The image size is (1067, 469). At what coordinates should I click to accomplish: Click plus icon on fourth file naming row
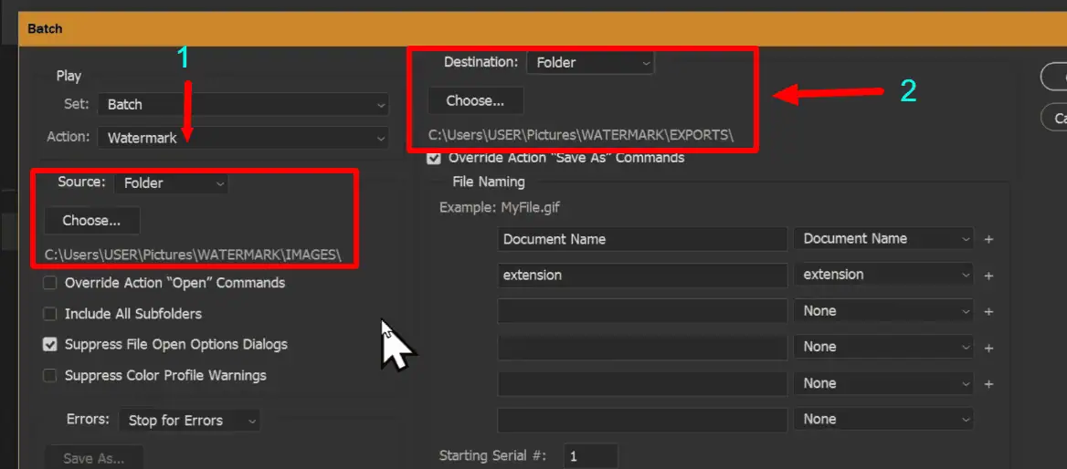pyautogui.click(x=988, y=348)
